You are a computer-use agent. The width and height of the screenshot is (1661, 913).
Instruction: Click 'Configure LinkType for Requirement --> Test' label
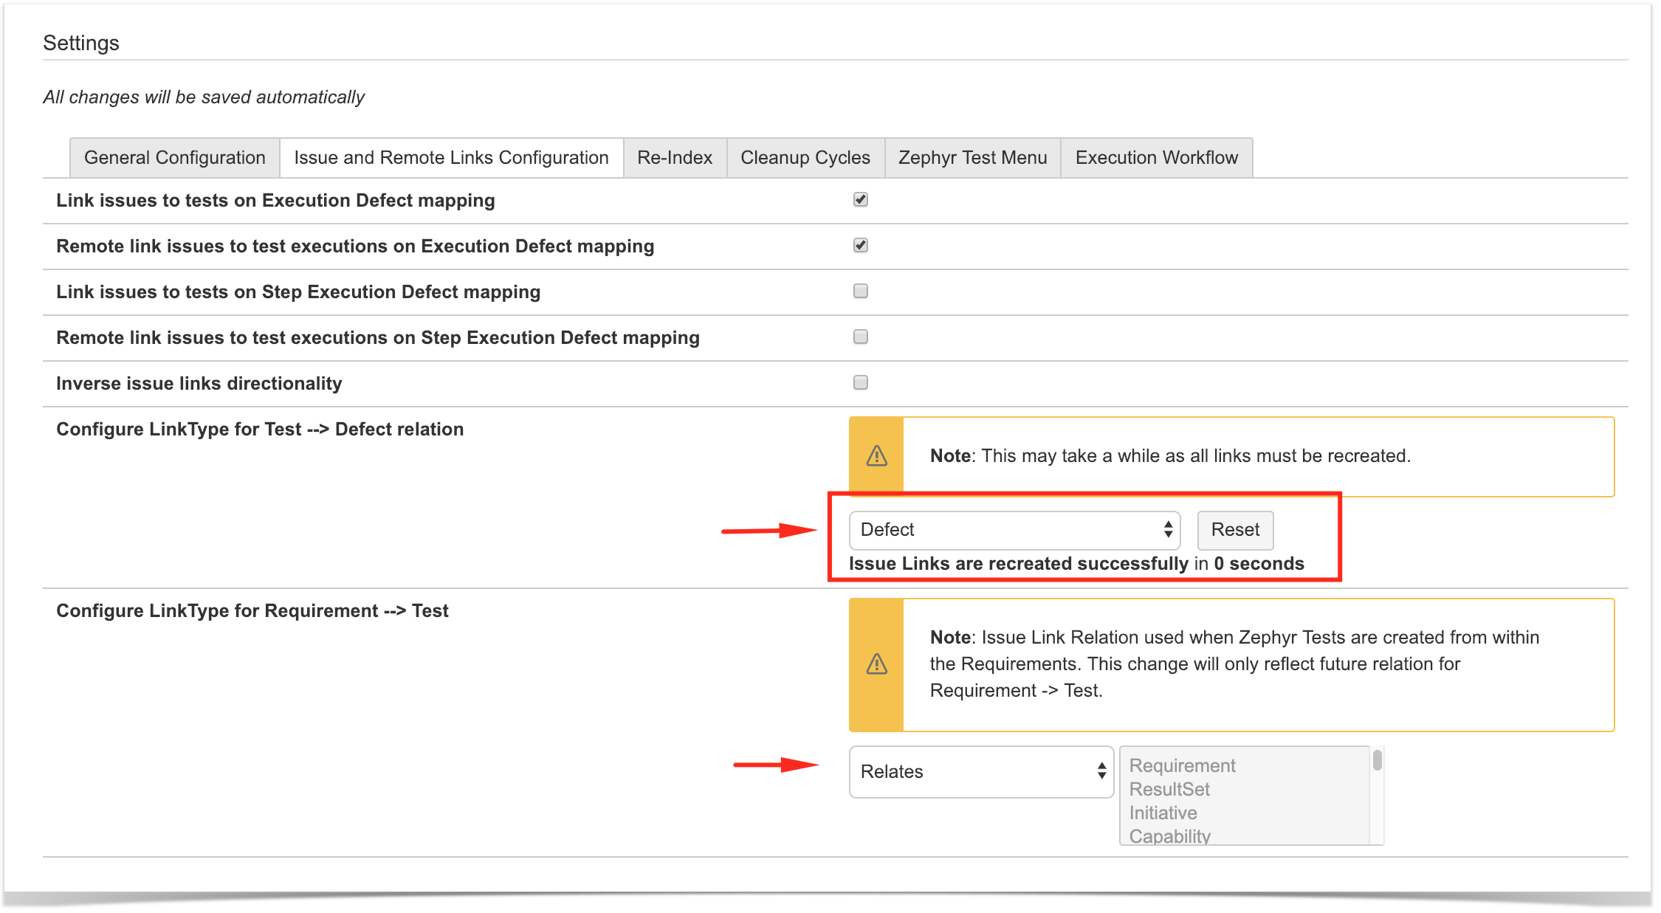252,610
